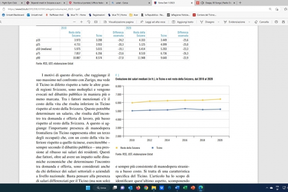Open PowerPoint from taskbar

pos(193,188)
